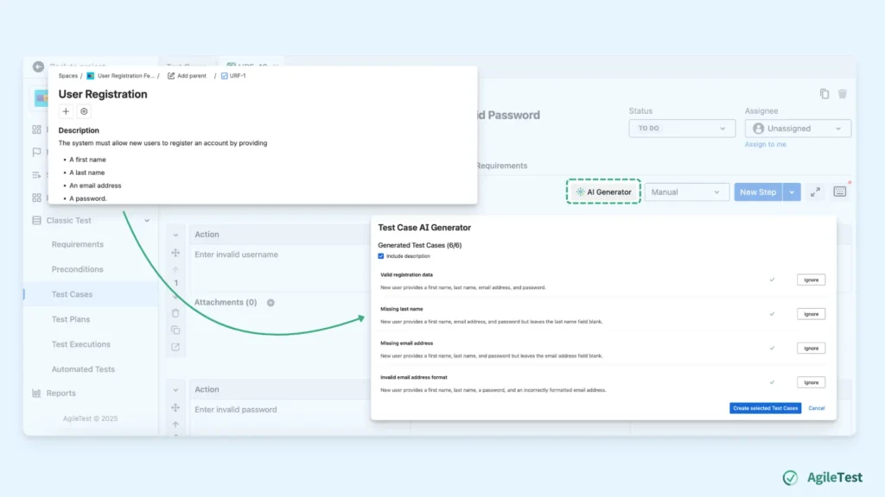Viewport: 885px width, 497px height.
Task: Click the move handle icon for second step
Action: pos(175,407)
